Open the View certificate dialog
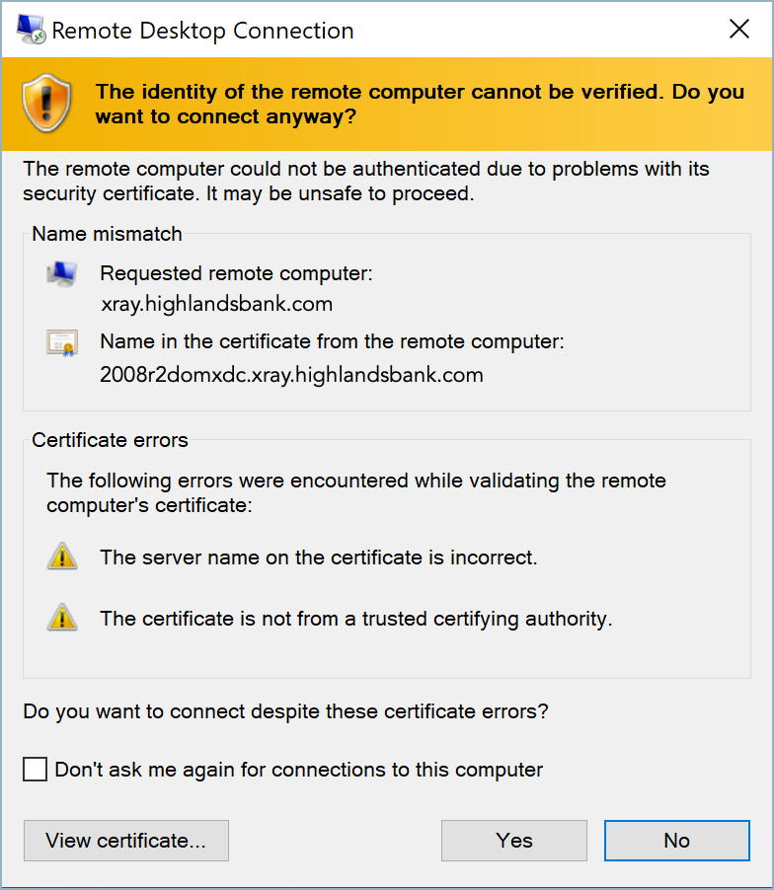This screenshot has width=774, height=890. [x=126, y=841]
